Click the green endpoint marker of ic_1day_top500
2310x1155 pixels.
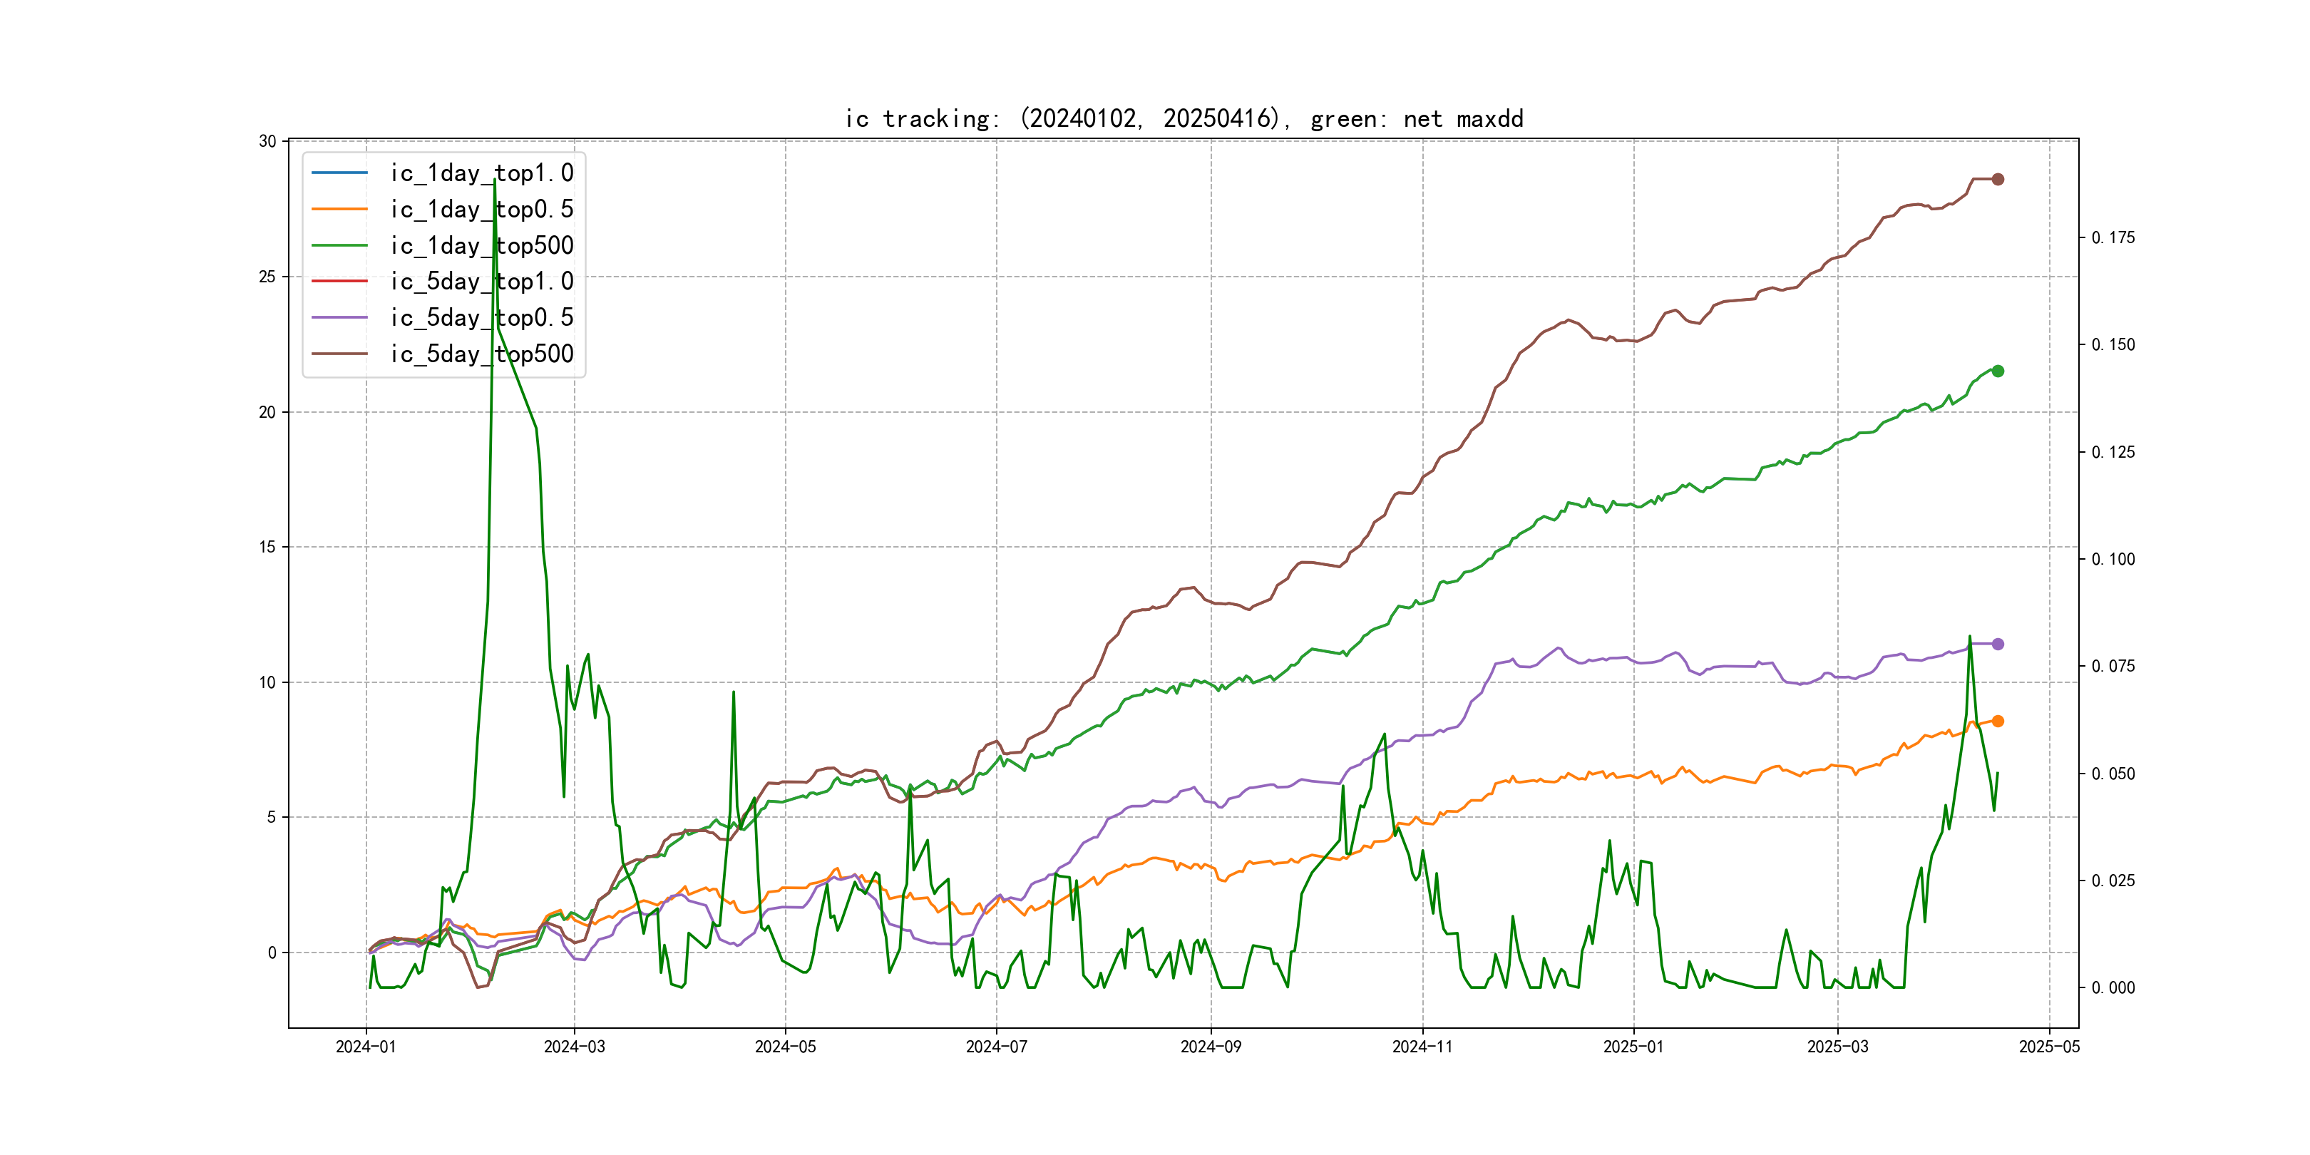[1997, 371]
